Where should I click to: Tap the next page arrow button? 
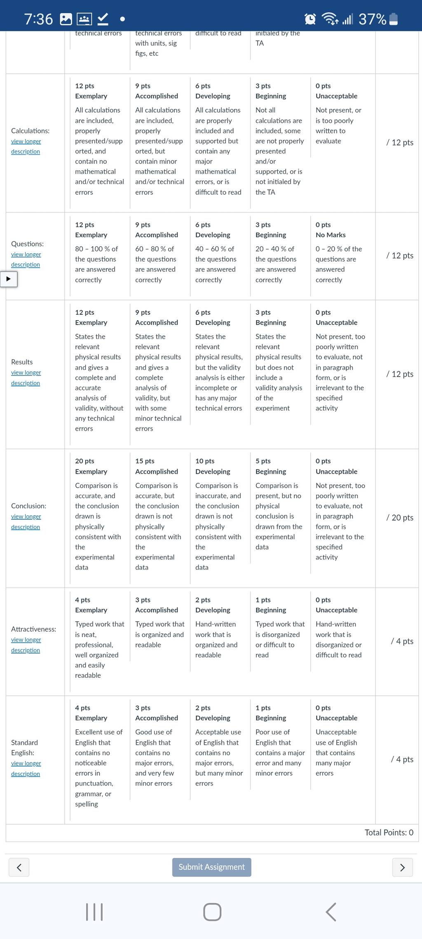coord(402,867)
